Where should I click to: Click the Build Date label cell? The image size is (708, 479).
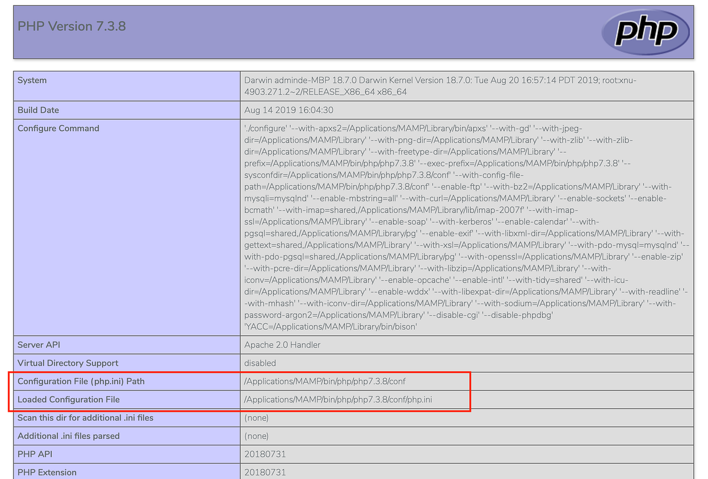39,110
